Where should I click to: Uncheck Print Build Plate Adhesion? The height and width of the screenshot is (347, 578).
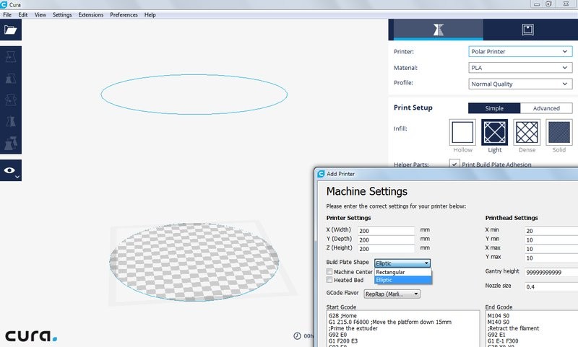454,164
